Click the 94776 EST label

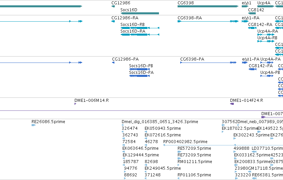click(131, 168)
